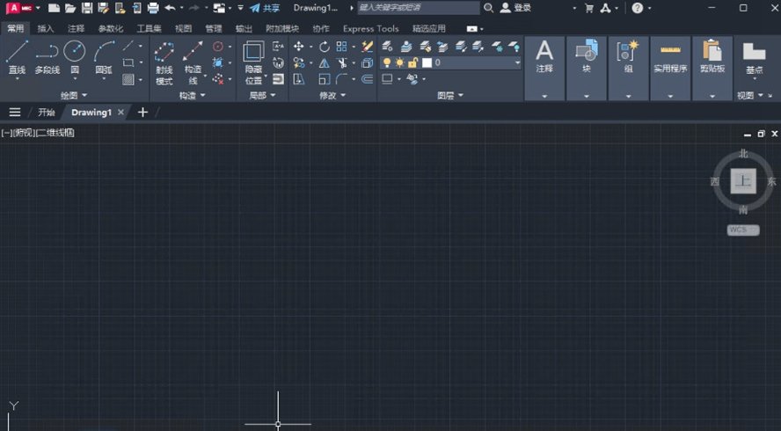This screenshot has width=781, height=431.
Task: Select the Move tool in Modify panel
Action: [299, 47]
